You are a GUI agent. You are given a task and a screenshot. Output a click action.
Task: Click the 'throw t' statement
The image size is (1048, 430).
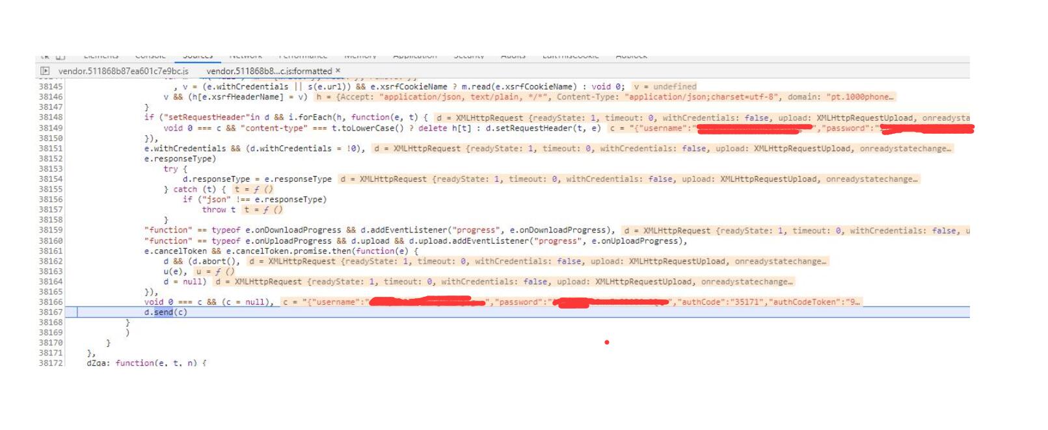coord(219,210)
